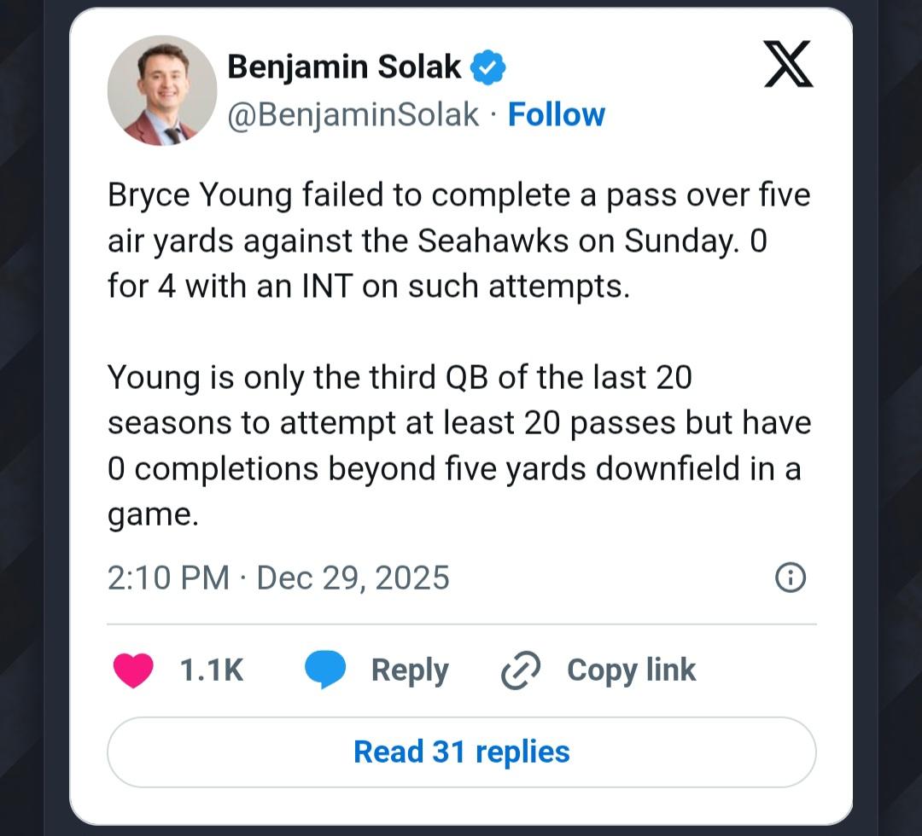The width and height of the screenshot is (922, 836).
Task: Click Benjamin Solak's profile photo
Action: tap(162, 90)
